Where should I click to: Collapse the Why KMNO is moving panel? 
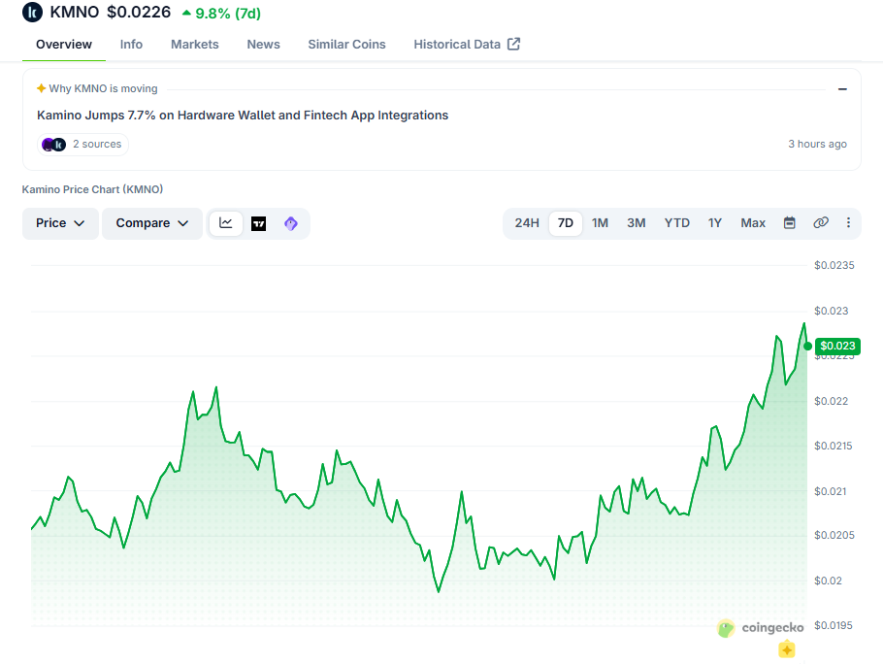tap(842, 89)
